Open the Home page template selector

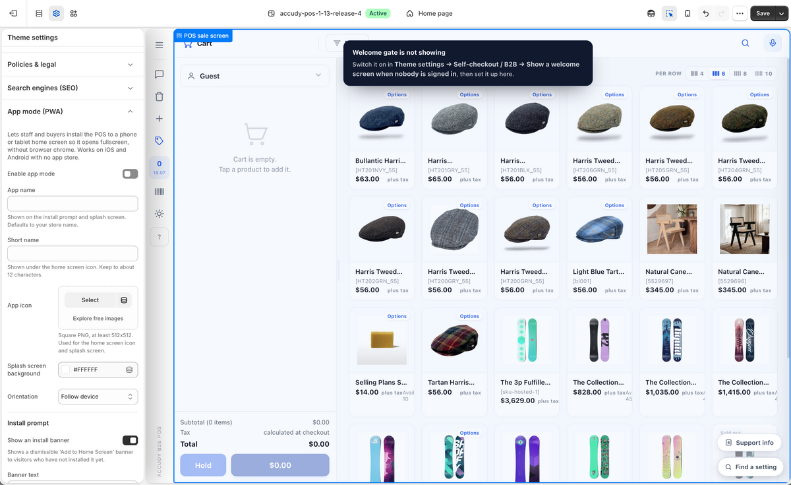(429, 13)
